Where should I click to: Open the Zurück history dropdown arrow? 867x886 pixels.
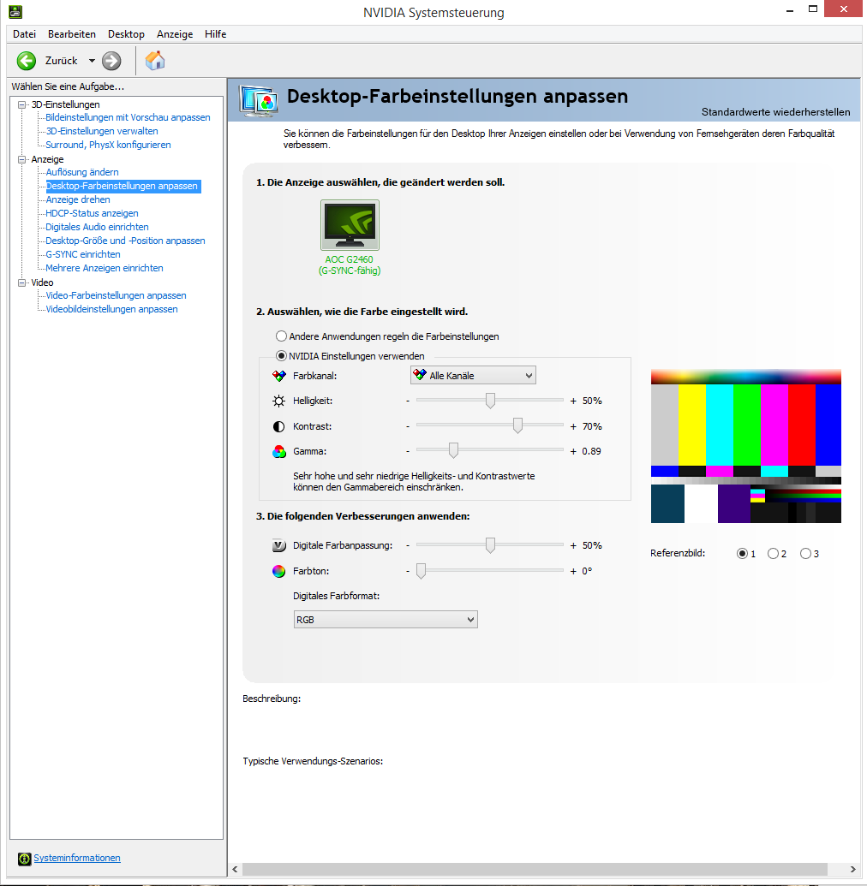click(x=92, y=61)
